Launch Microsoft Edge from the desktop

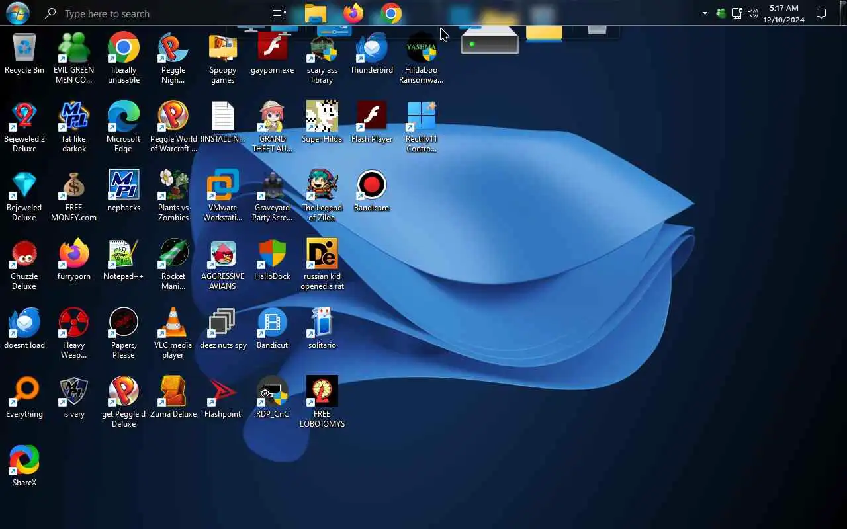[124, 127]
